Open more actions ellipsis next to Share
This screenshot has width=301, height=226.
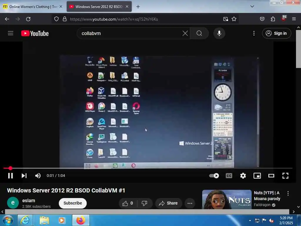tap(190, 203)
